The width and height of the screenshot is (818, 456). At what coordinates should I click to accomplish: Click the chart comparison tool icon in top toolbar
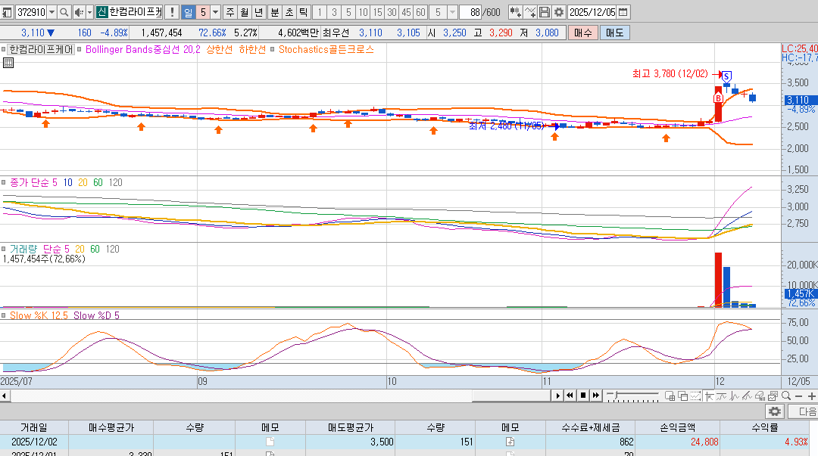coord(515,12)
